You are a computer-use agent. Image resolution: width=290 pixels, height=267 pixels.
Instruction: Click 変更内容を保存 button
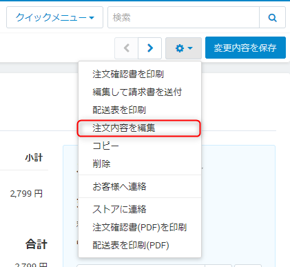click(245, 48)
